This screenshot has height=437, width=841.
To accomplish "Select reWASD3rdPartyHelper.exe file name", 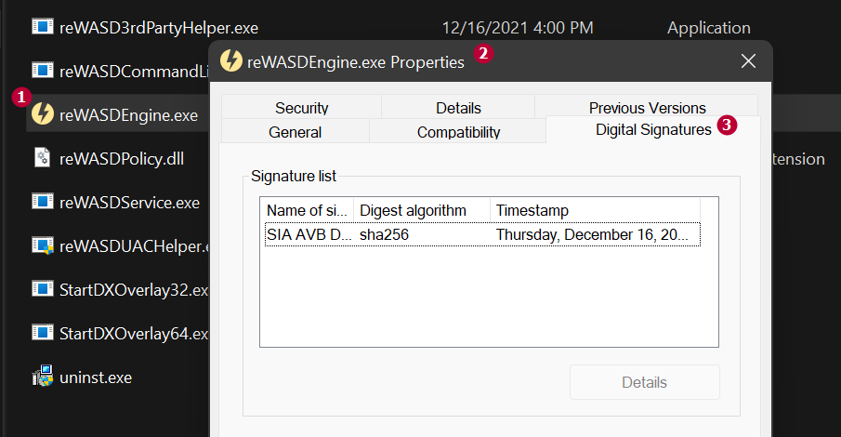I will 159,27.
